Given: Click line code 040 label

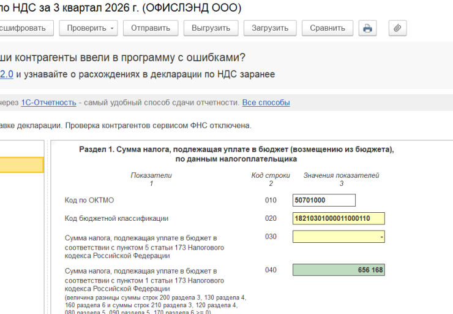Looking at the screenshot, I should 271,270.
